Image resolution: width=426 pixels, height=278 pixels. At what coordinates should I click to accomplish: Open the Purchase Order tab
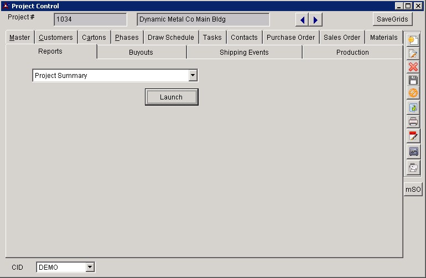(290, 38)
